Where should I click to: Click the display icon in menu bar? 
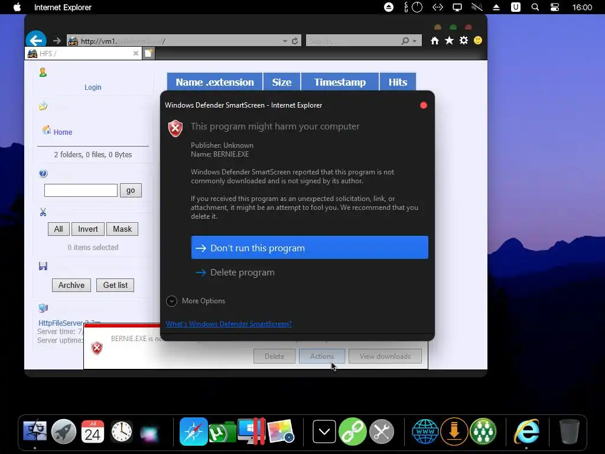coord(457,7)
